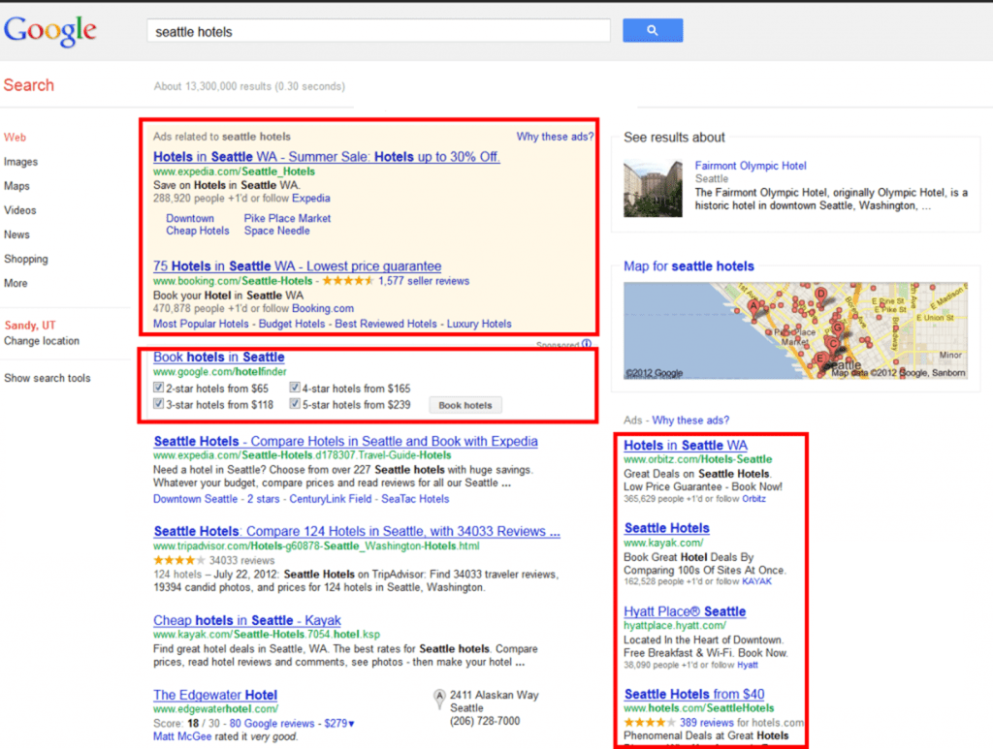Open Hotels in Seattle WA Orbitz ad

pos(686,446)
